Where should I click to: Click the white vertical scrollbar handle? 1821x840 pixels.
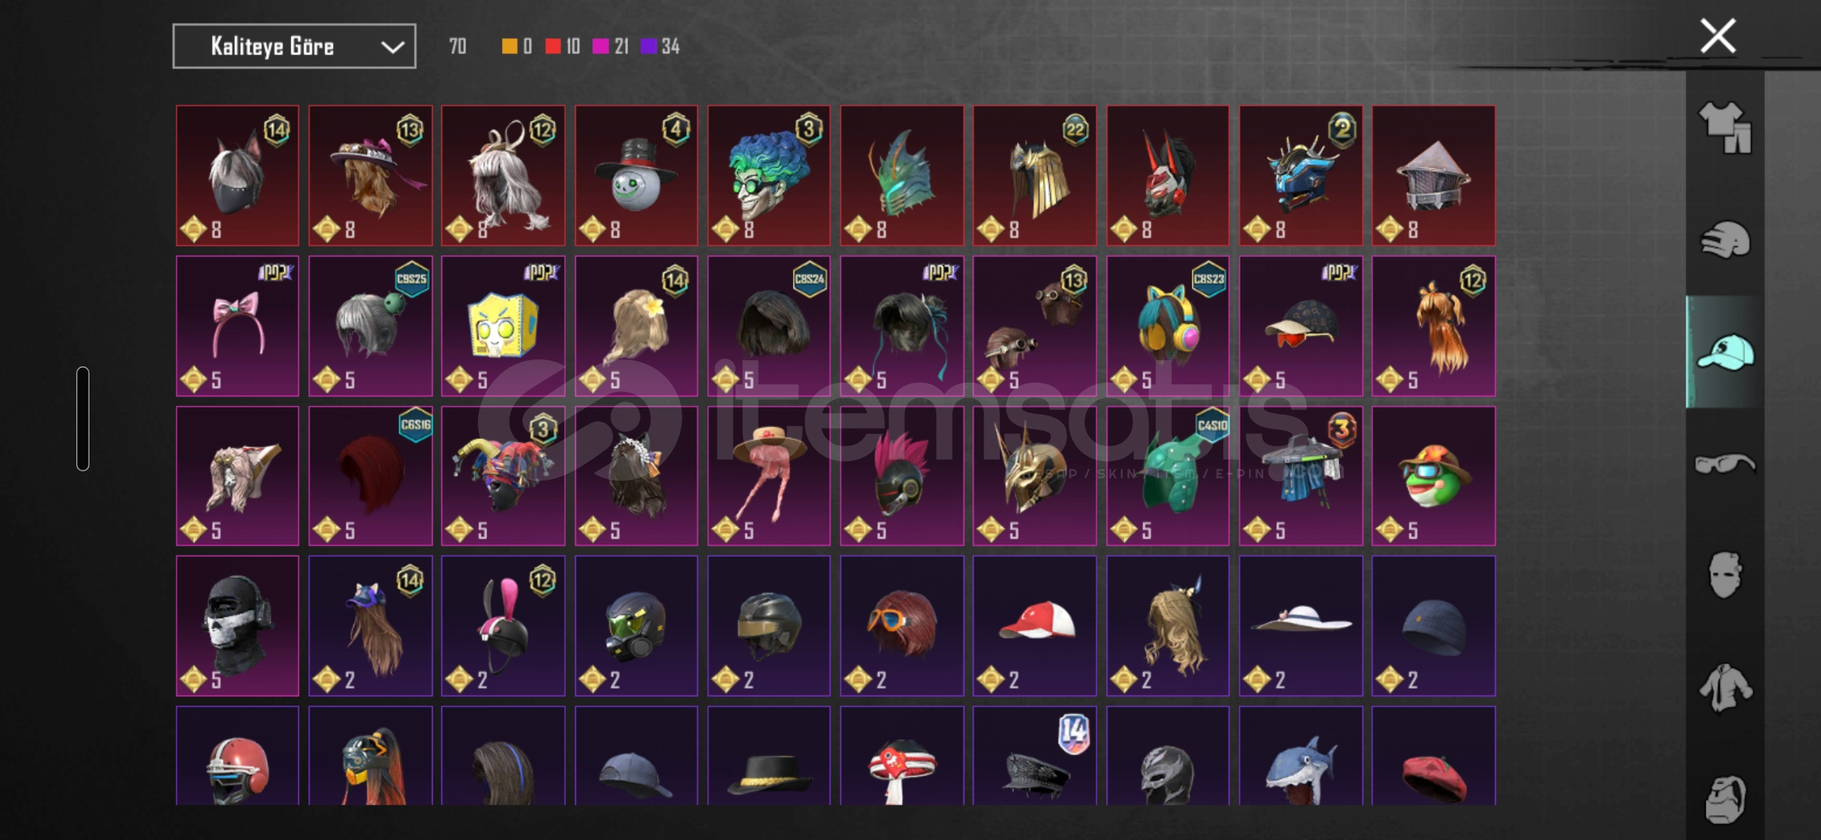point(82,418)
